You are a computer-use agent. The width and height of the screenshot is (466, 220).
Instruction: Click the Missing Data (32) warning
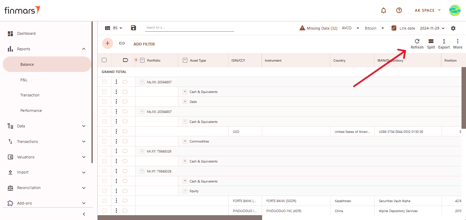[x=318, y=28]
